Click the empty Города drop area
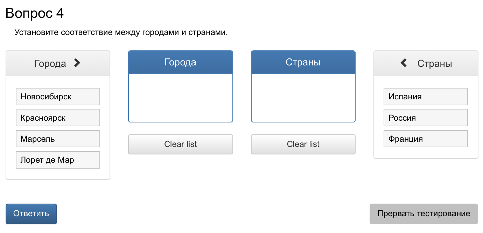This screenshot has height=233, width=483. (181, 98)
